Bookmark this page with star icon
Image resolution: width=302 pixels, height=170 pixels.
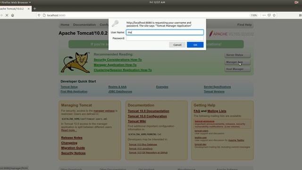pos(274,15)
